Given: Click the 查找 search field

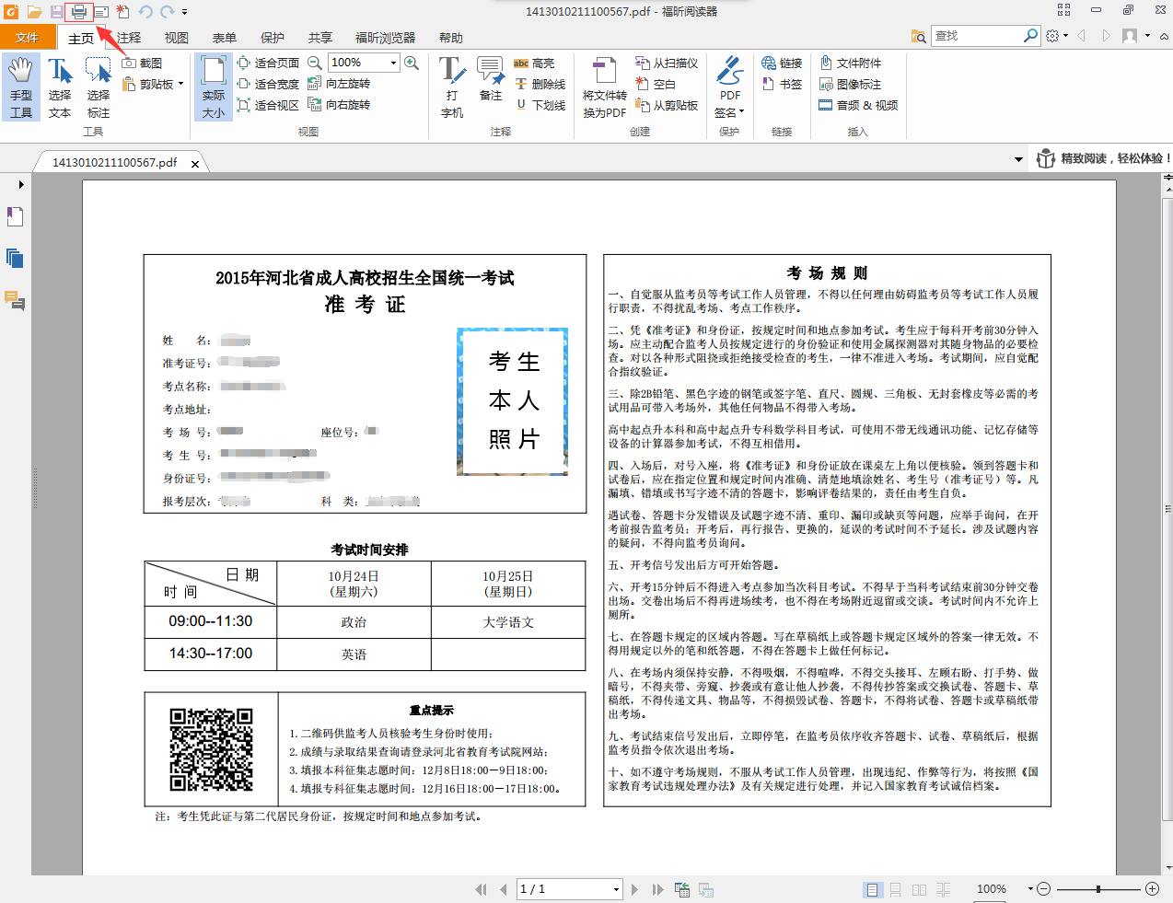Looking at the screenshot, I should pyautogui.click(x=976, y=36).
